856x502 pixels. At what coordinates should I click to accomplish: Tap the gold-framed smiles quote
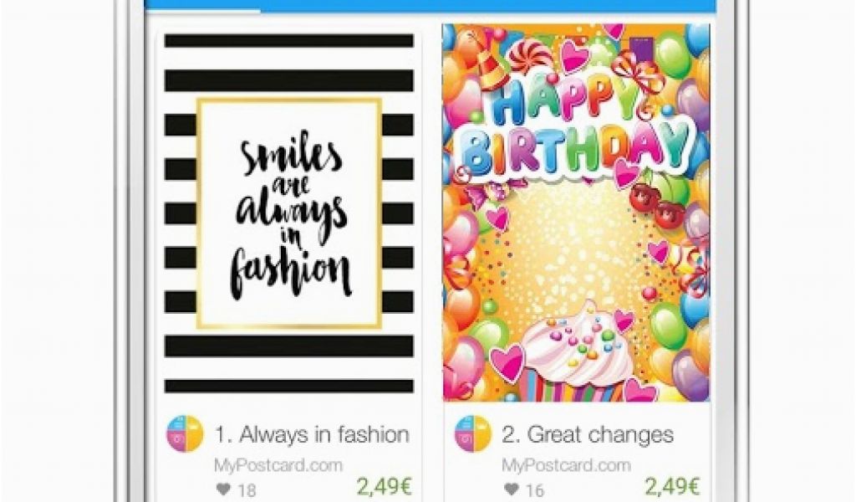pos(289,213)
